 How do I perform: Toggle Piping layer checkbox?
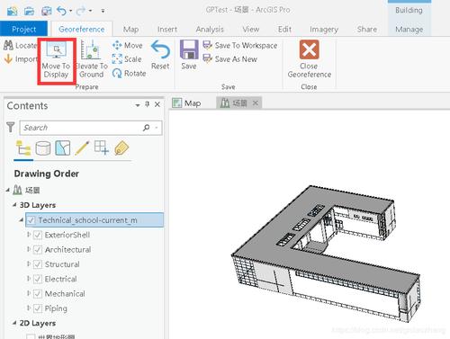pyautogui.click(x=38, y=308)
